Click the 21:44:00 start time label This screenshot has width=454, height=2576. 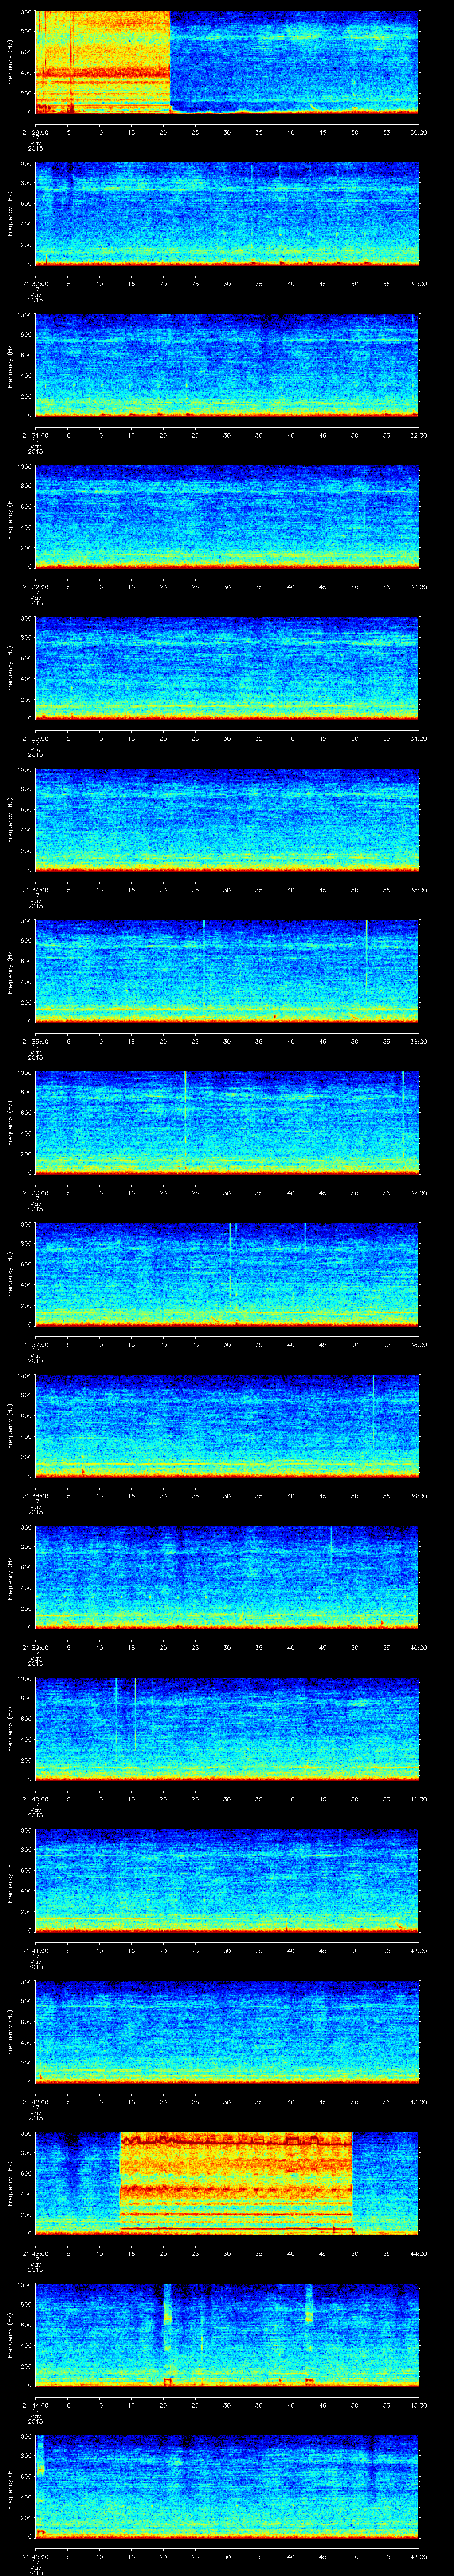point(35,2405)
